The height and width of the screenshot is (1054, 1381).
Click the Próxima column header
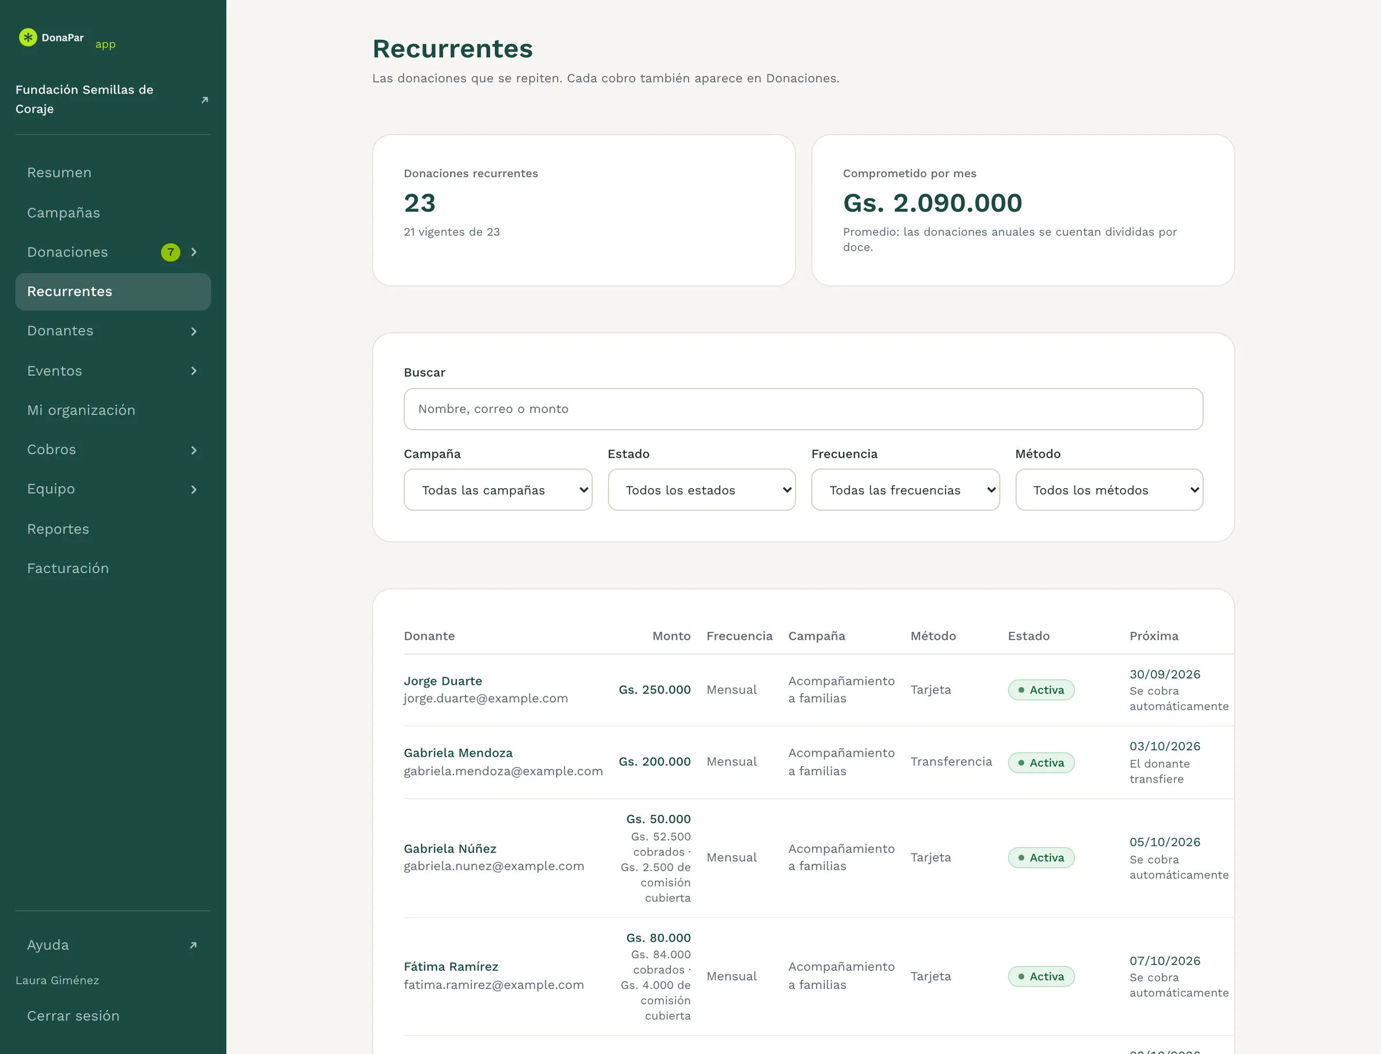[x=1154, y=635]
